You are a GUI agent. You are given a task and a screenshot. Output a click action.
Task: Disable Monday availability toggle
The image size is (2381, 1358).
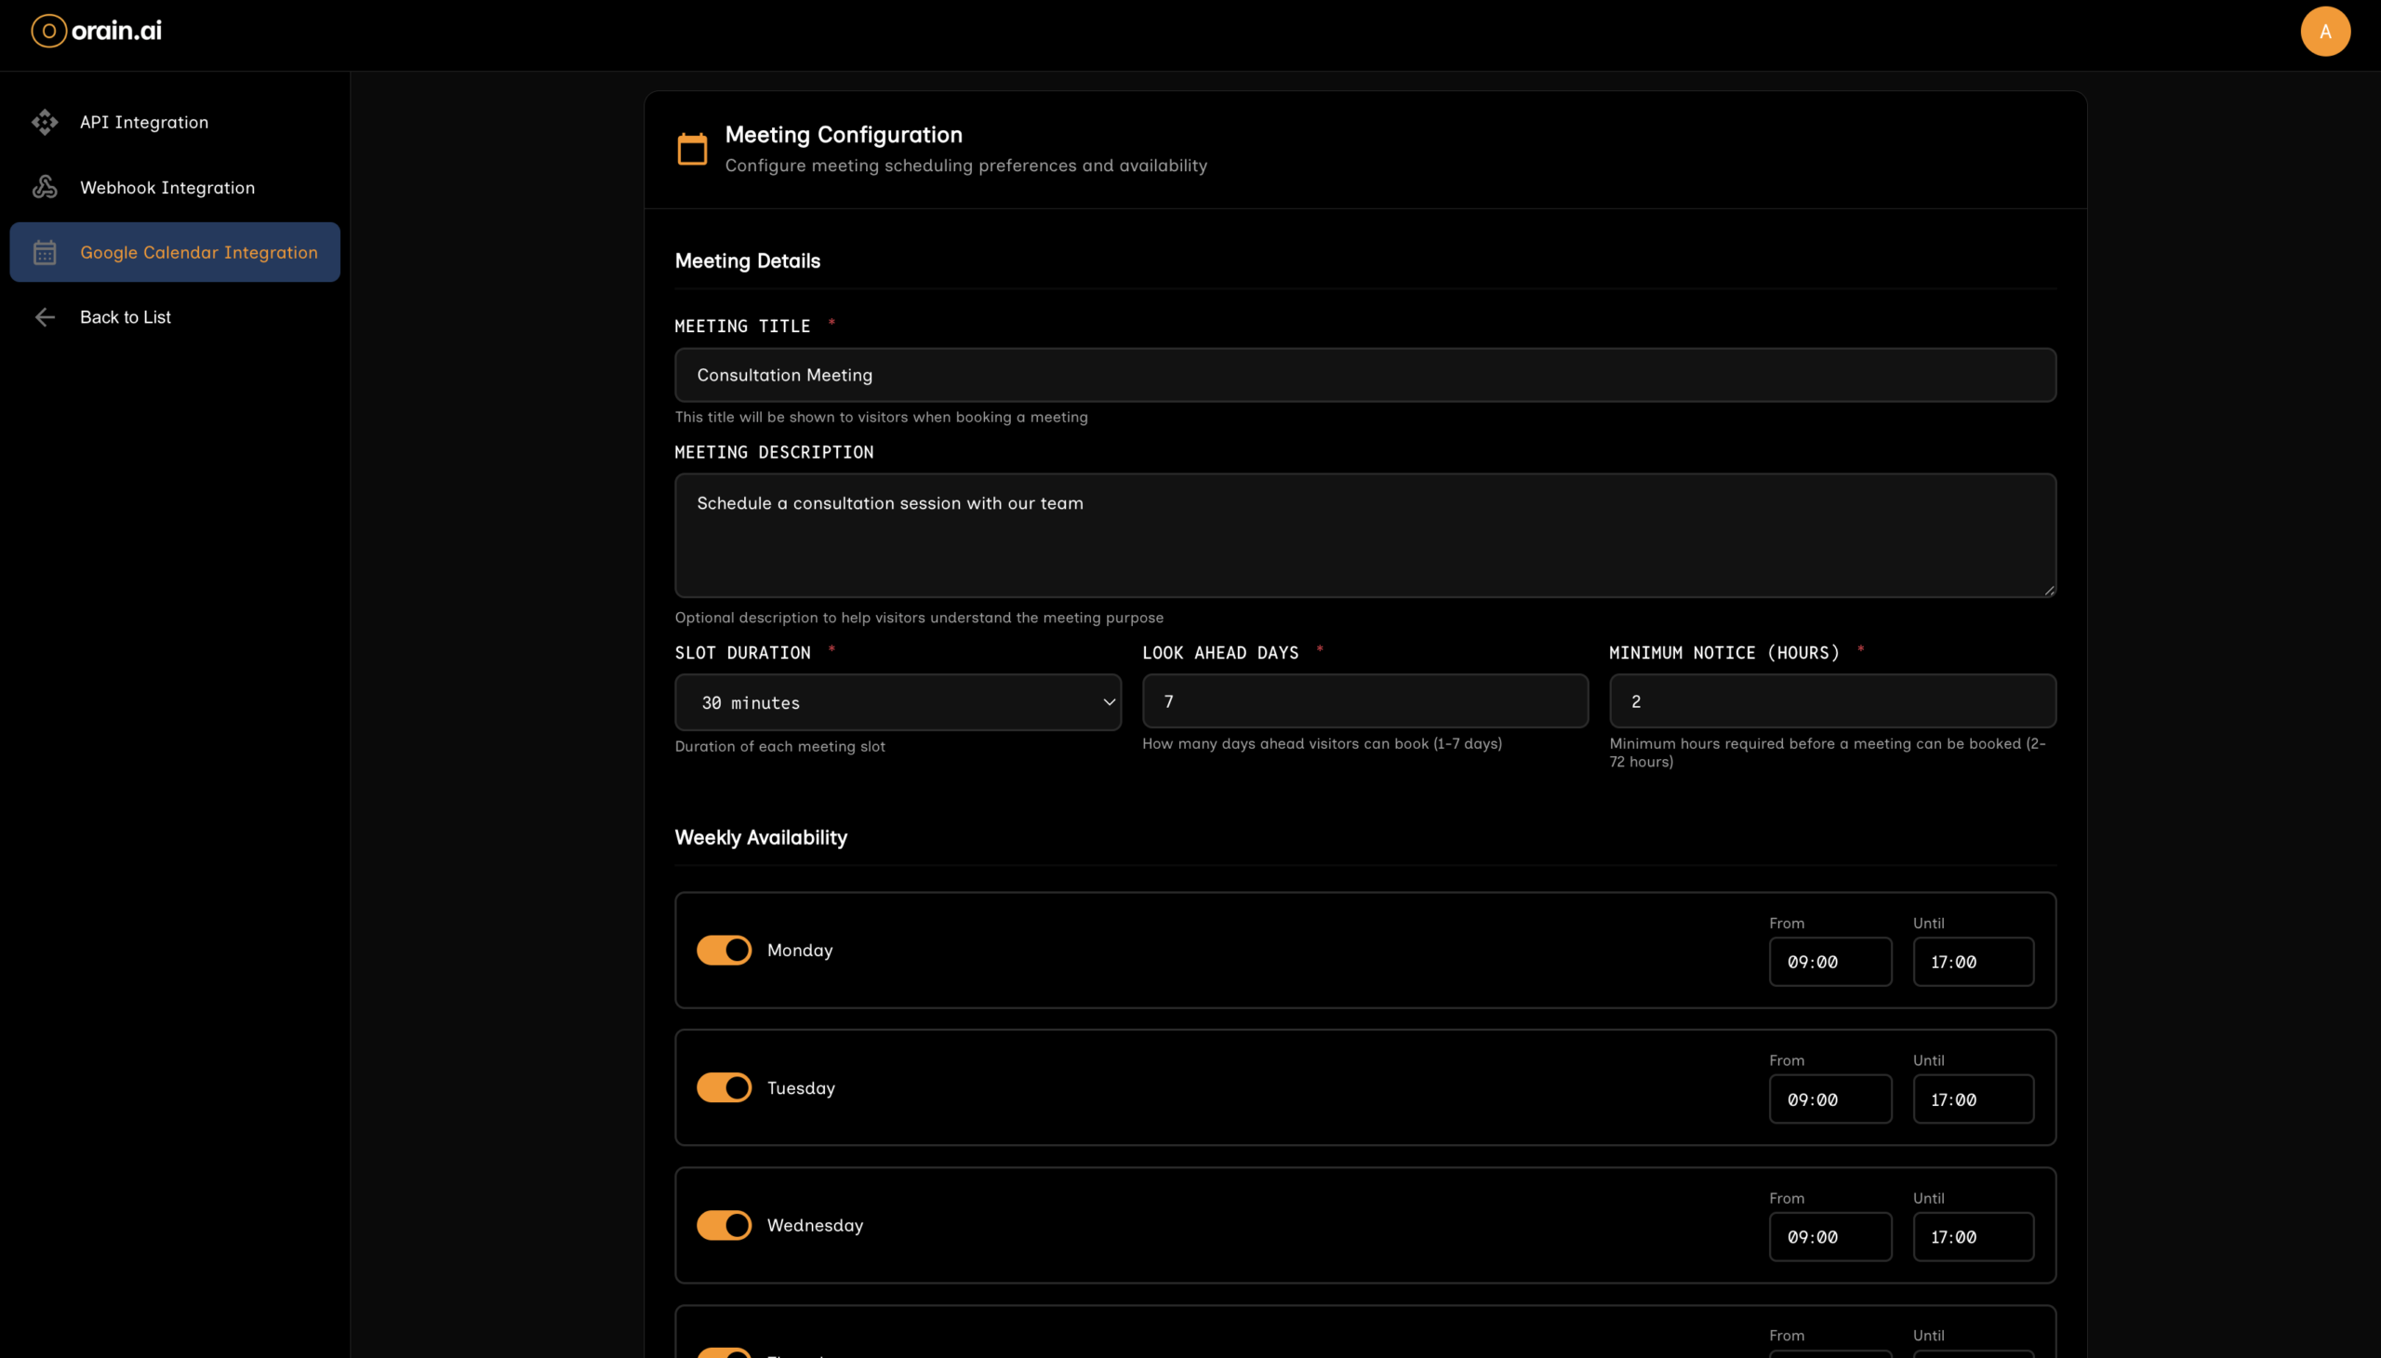724,950
